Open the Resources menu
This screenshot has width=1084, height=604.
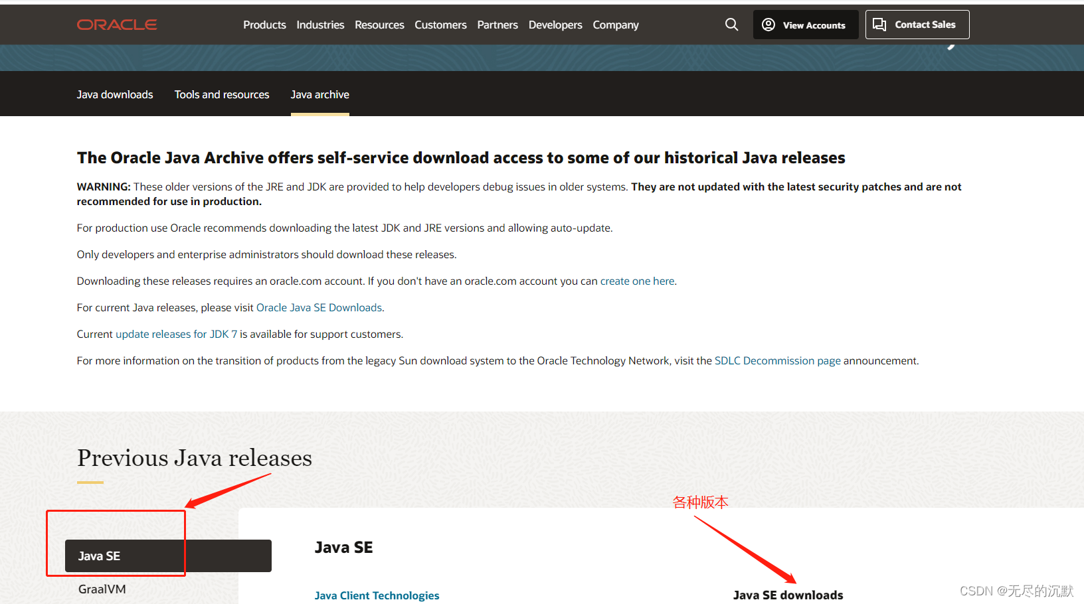[379, 25]
